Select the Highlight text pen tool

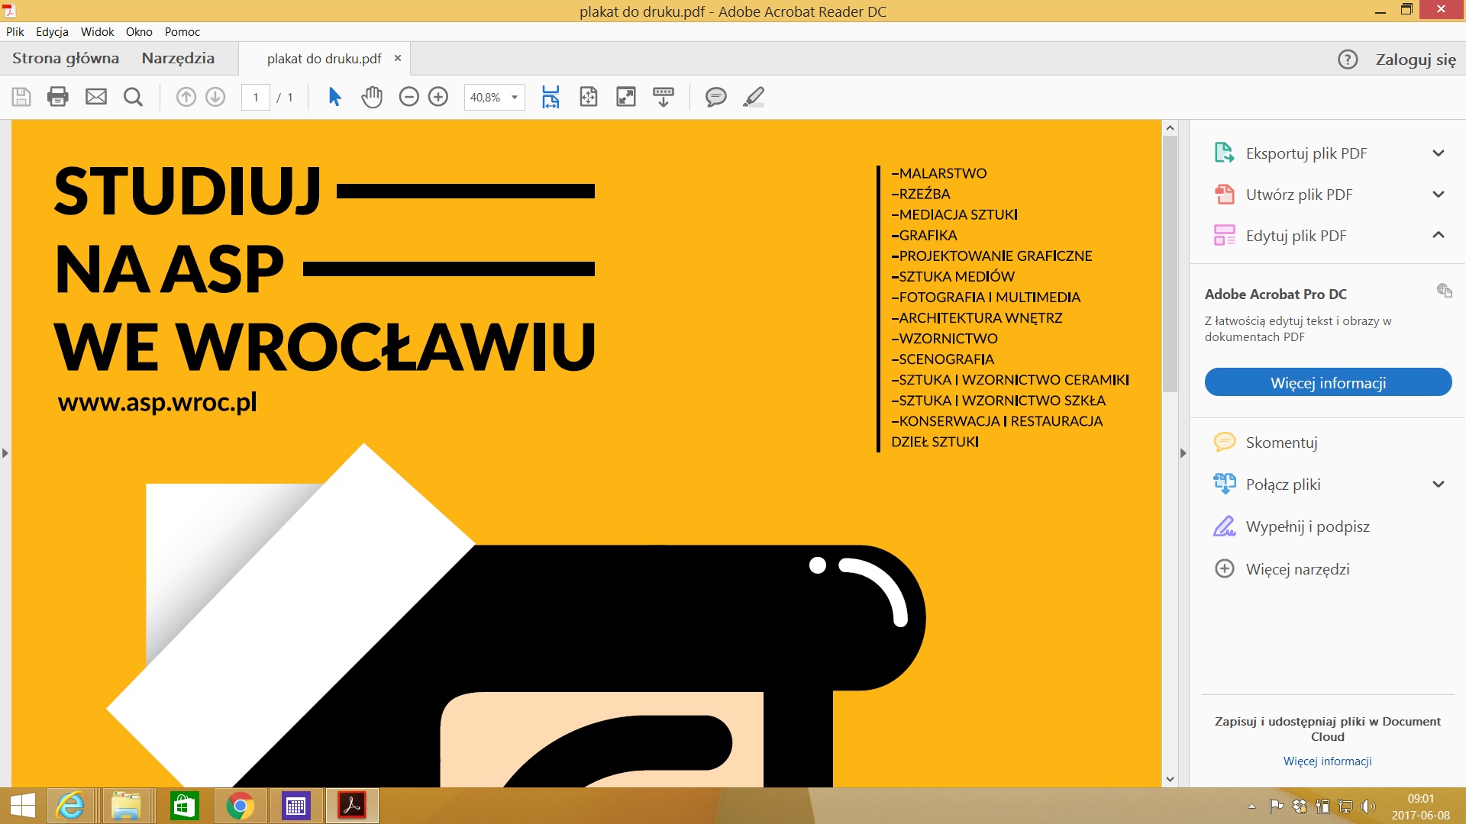754,97
